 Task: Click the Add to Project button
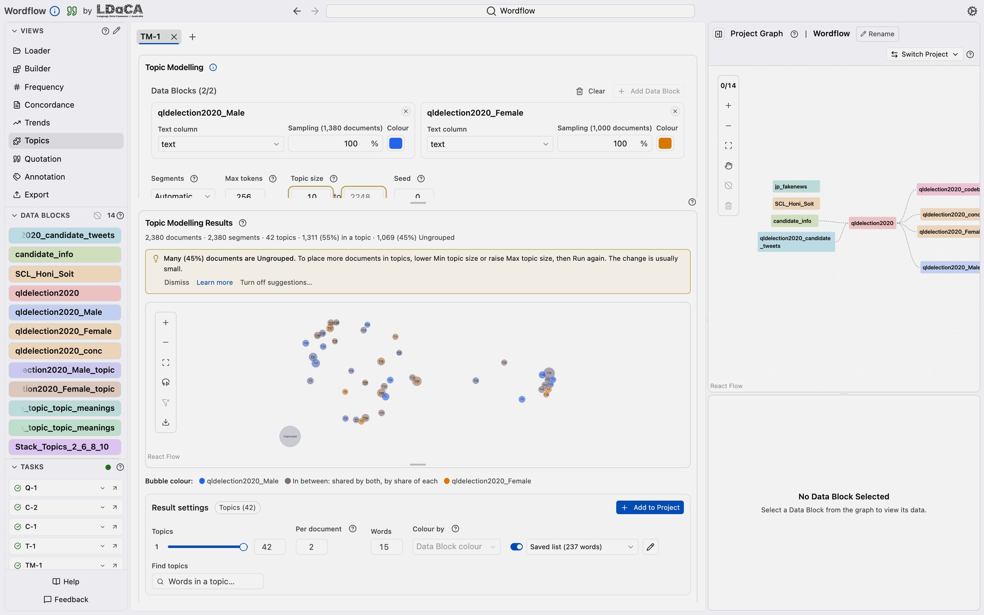point(649,508)
